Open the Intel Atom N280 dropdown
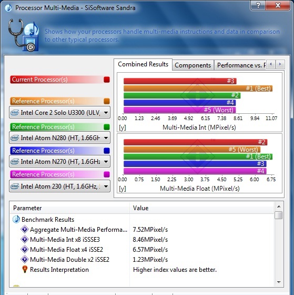Screen dimensions: 294x295 tap(59, 138)
